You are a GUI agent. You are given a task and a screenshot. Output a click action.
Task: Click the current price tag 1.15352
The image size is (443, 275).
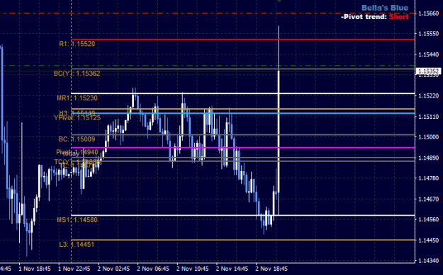(428, 71)
